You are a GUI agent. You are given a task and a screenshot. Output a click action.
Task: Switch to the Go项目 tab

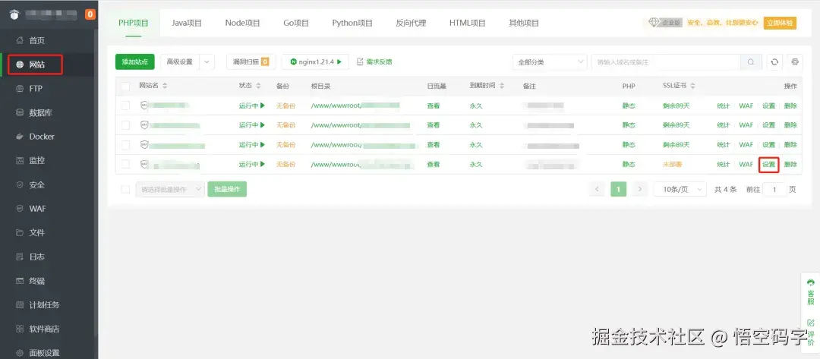click(296, 23)
